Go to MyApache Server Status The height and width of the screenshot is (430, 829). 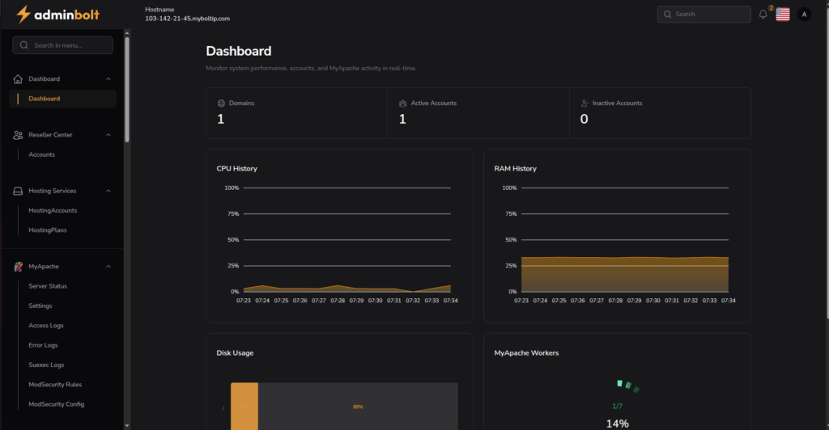point(48,286)
